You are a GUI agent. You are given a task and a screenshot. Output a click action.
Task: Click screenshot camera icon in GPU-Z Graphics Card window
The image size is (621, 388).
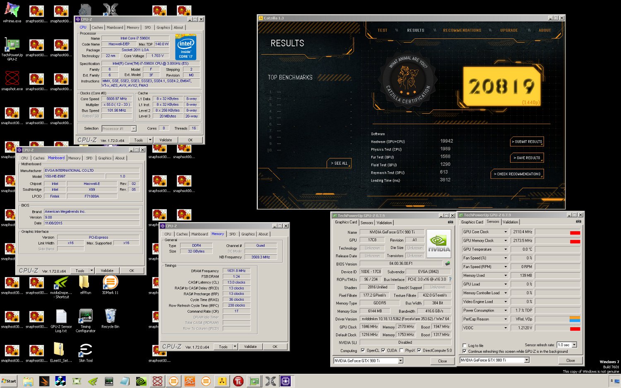click(450, 222)
